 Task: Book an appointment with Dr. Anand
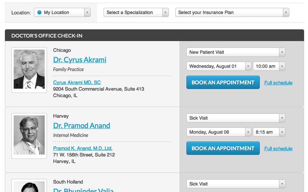click(x=223, y=148)
